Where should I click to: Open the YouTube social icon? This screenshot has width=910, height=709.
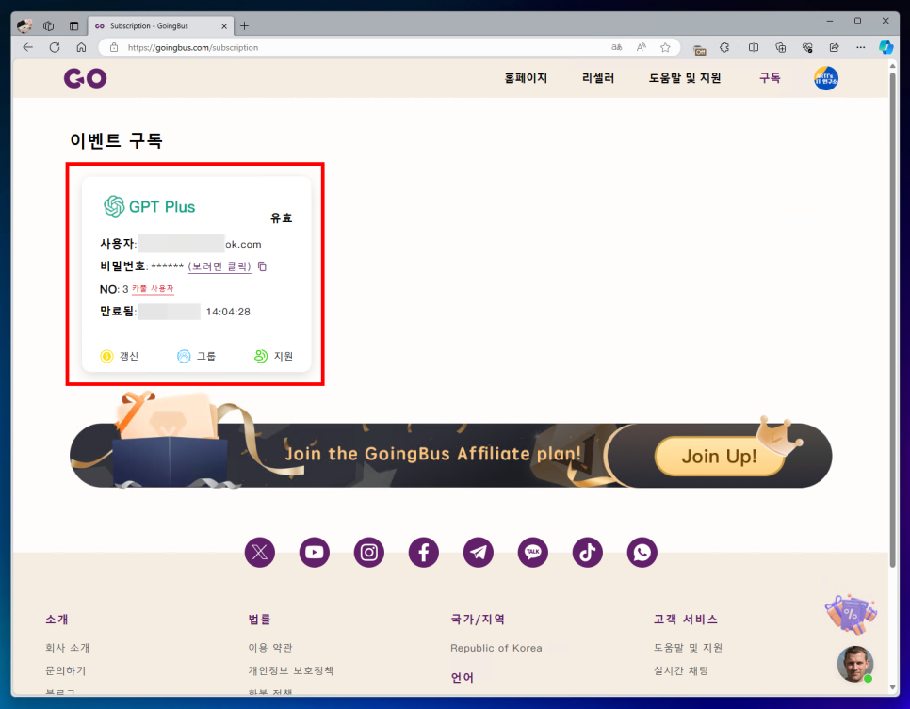click(x=315, y=553)
